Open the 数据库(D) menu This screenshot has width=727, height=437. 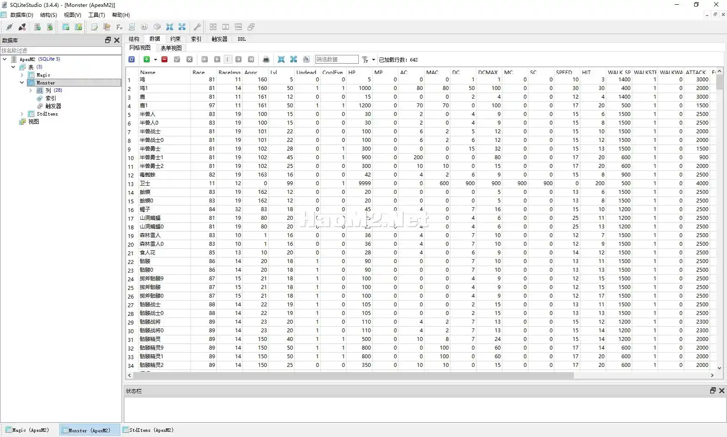22,15
